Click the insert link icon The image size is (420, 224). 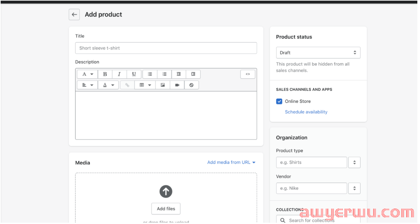pyautogui.click(x=127, y=85)
